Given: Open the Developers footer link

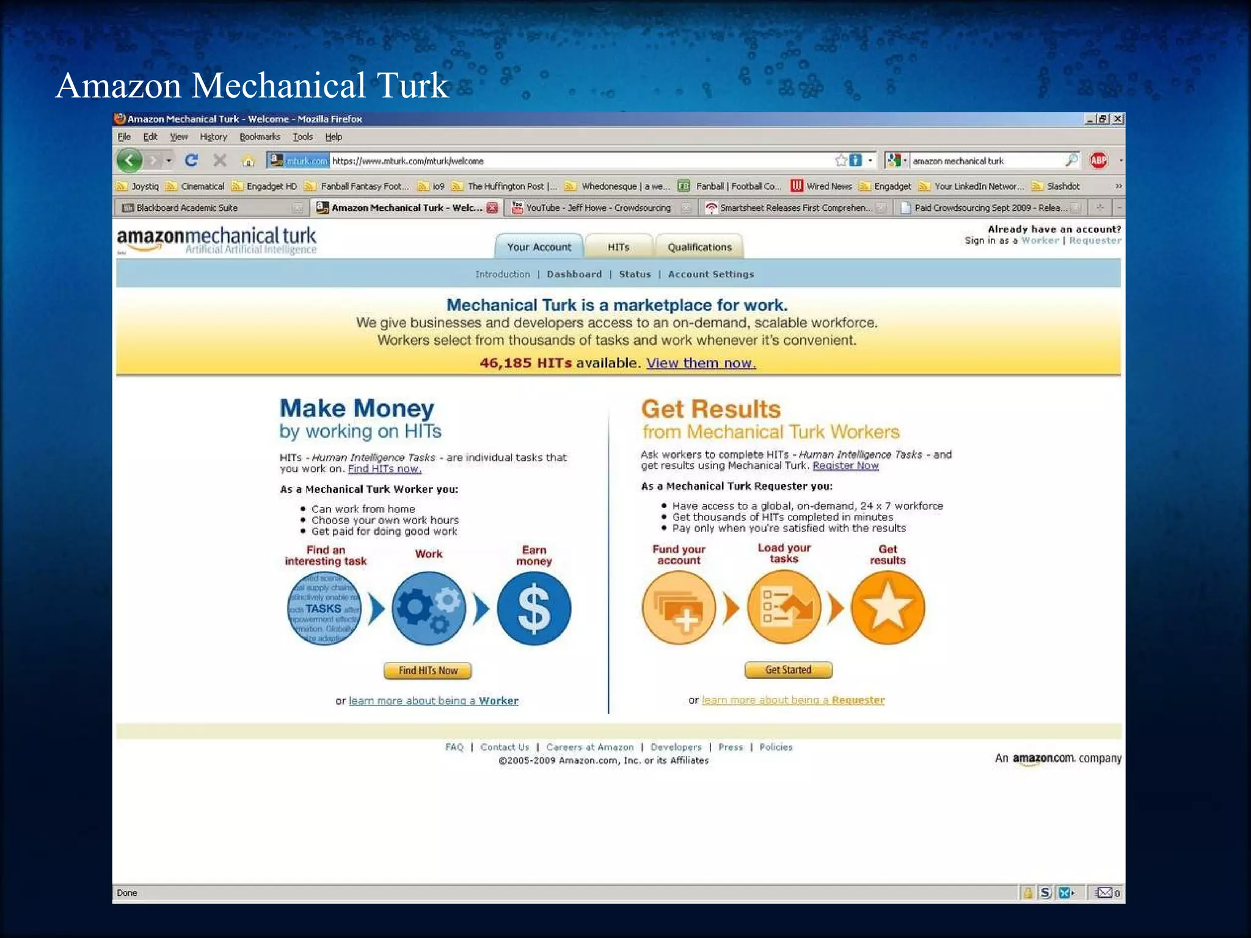Looking at the screenshot, I should click(676, 747).
